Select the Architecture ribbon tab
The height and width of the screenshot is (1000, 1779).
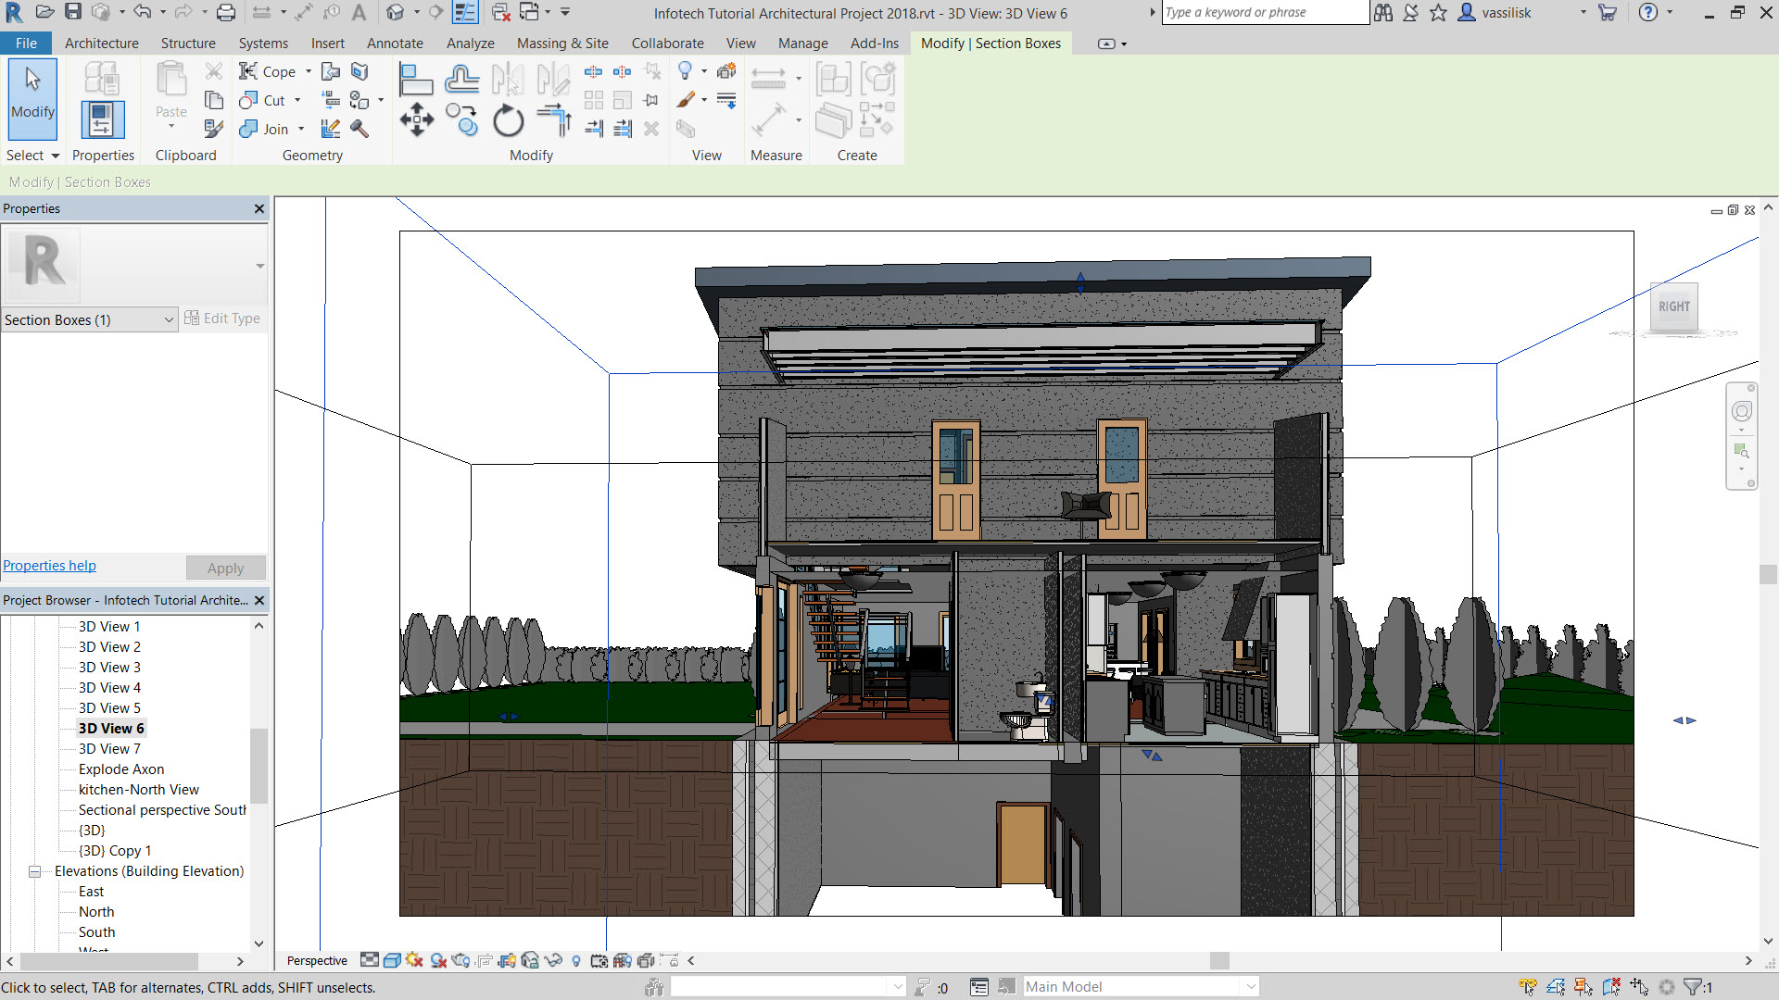point(103,43)
